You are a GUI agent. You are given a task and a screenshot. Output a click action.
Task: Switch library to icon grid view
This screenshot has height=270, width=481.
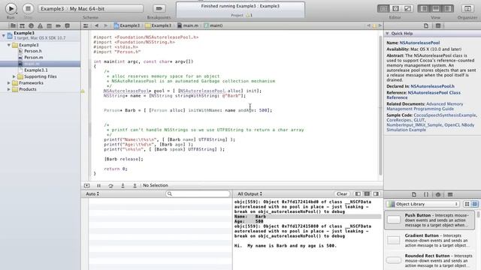[x=467, y=204]
